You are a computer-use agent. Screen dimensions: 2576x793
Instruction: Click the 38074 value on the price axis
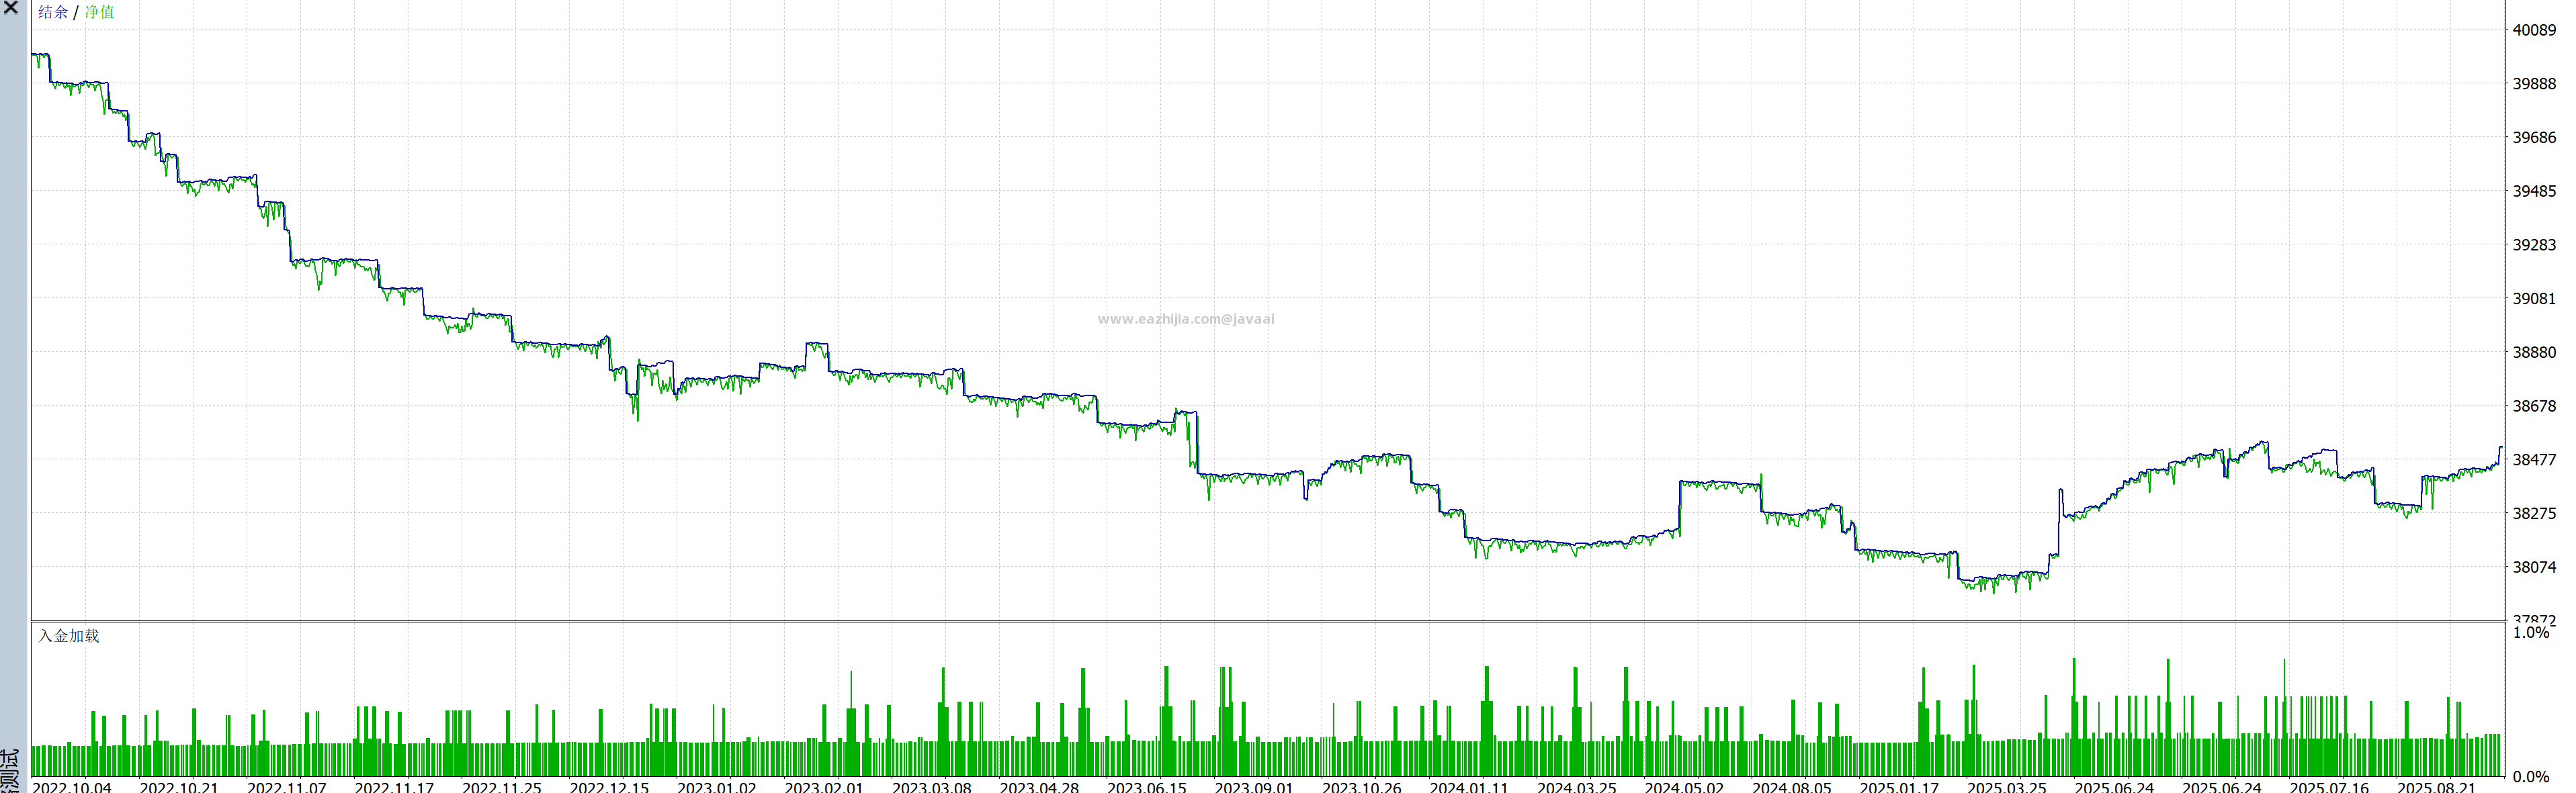(2534, 567)
